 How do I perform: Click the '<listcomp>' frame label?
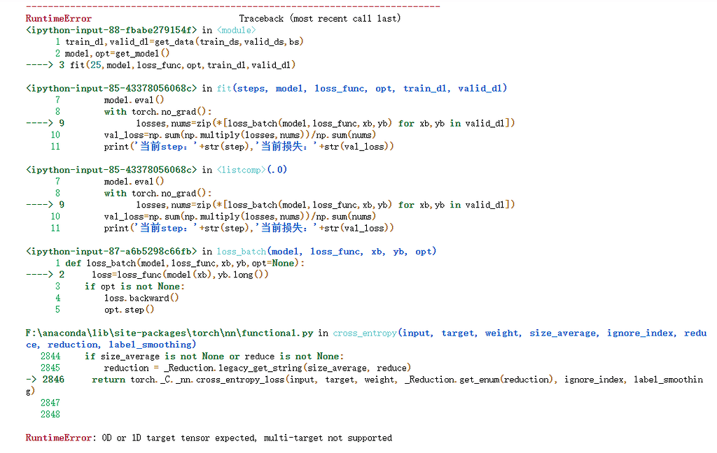(x=241, y=170)
